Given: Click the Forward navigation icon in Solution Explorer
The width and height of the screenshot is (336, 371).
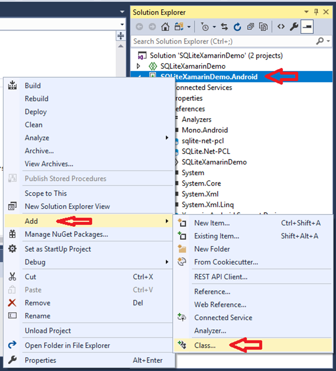Looking at the screenshot, I should 152,27.
